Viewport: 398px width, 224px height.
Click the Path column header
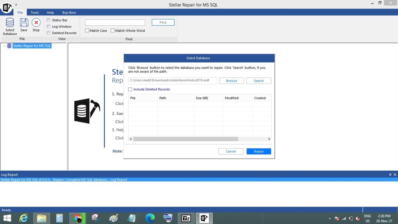tap(176, 98)
